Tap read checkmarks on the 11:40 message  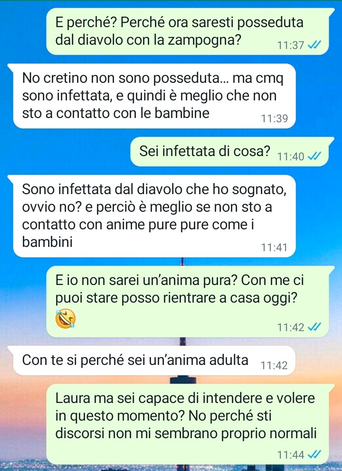[315, 156]
